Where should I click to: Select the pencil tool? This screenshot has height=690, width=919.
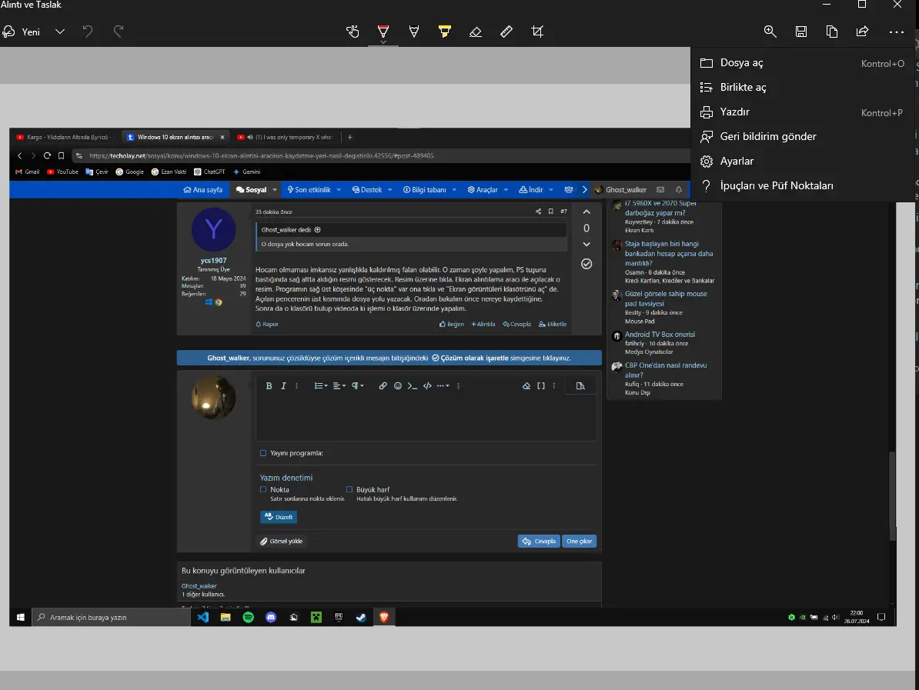coord(414,32)
